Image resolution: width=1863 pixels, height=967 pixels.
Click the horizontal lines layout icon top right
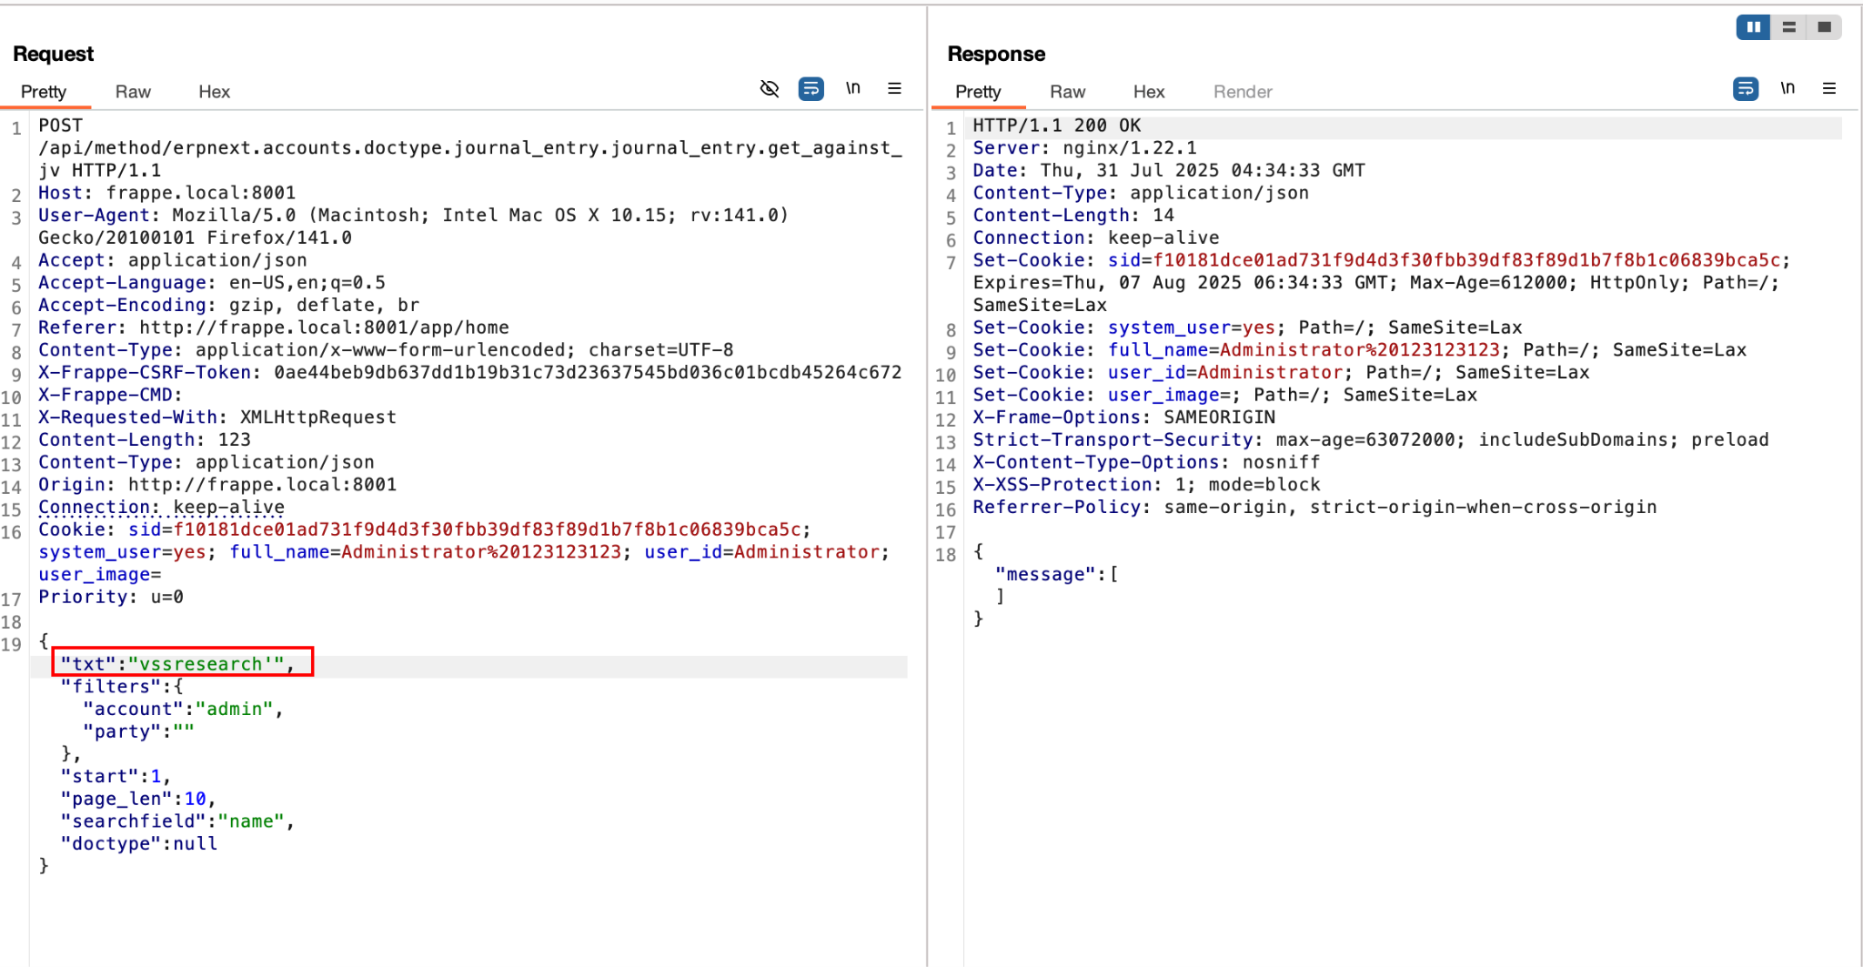pos(1788,26)
